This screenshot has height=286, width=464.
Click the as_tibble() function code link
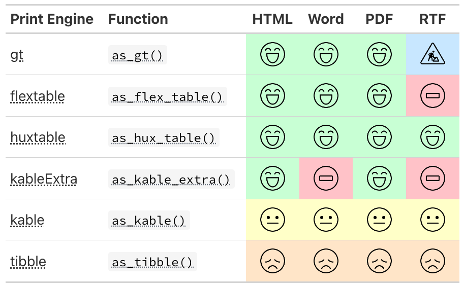pos(152,262)
